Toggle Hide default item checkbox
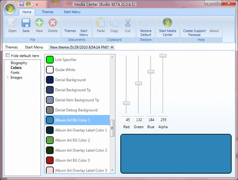The height and width of the screenshot is (180, 238). pyautogui.click(x=8, y=55)
